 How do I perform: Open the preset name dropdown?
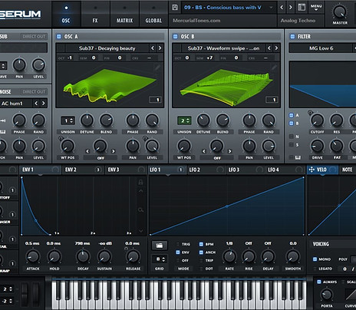click(x=271, y=8)
